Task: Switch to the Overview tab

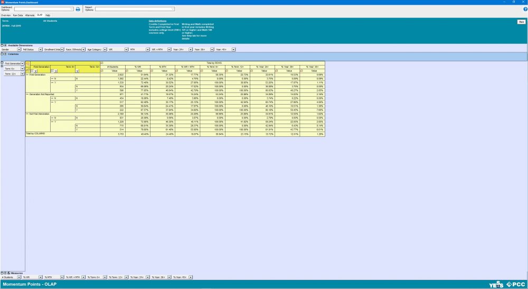Action: [6, 15]
